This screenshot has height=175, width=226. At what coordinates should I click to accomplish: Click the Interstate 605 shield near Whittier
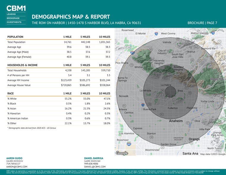coord(132,53)
